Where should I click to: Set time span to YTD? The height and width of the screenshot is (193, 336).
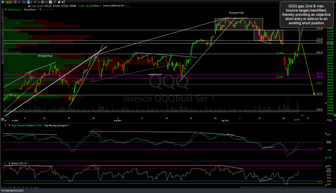point(10,187)
